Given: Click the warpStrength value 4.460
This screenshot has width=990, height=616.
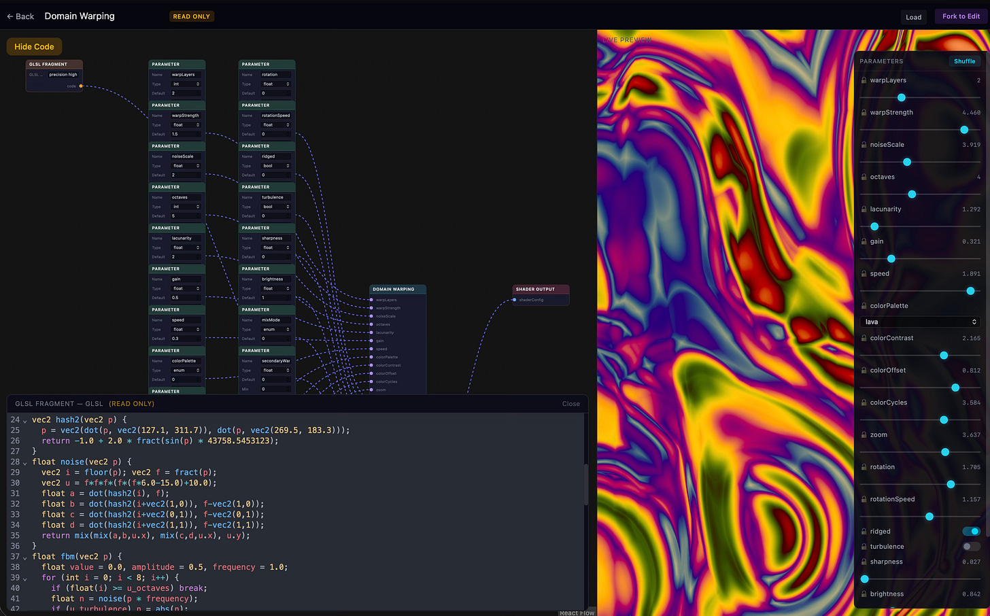Looking at the screenshot, I should [x=971, y=113].
